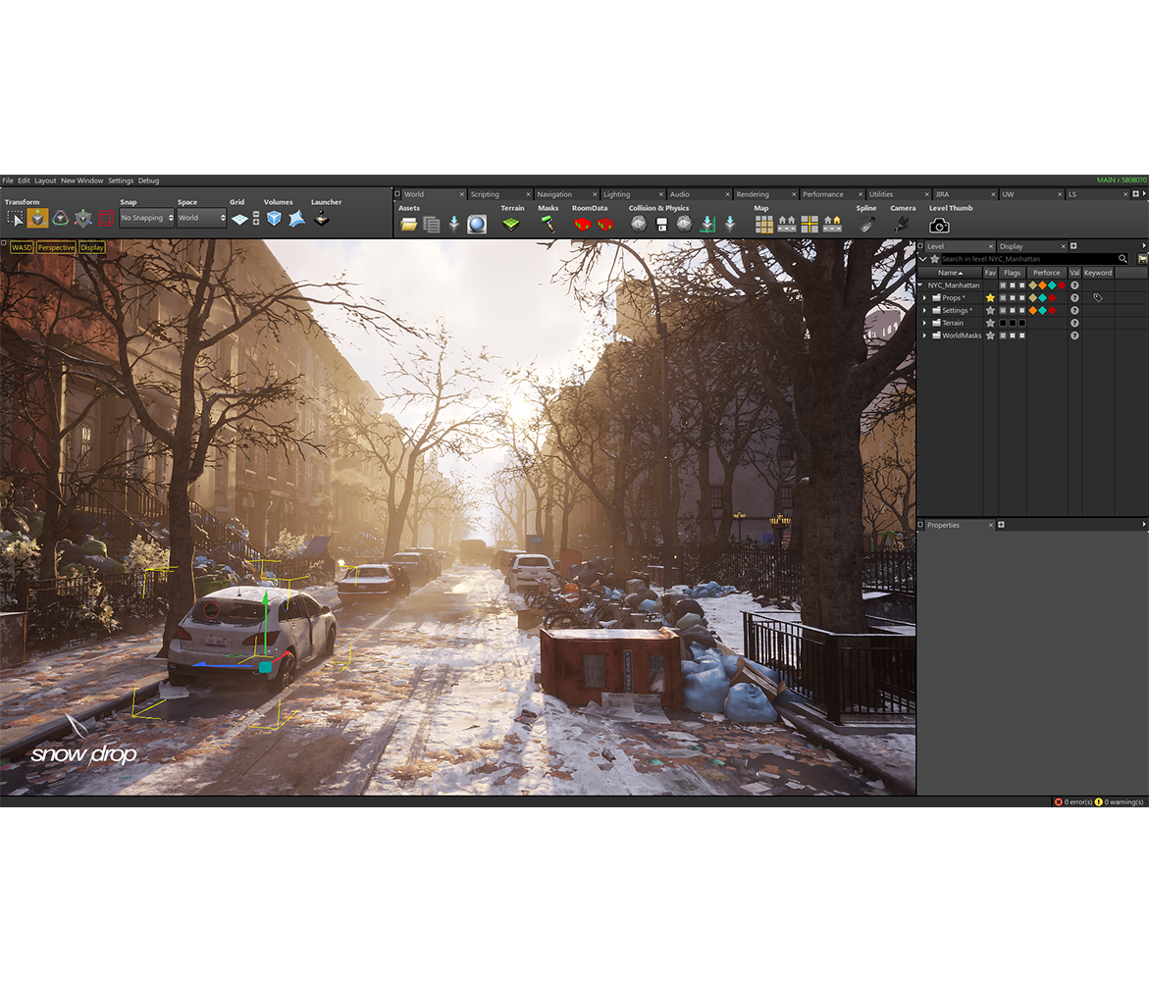The height and width of the screenshot is (981, 1149).
Task: Click the WASD viewport button
Action: tap(22, 247)
